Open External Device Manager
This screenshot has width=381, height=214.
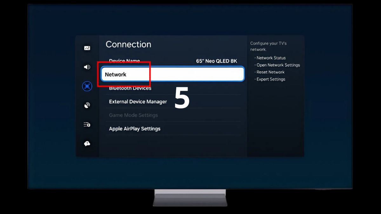click(173, 101)
